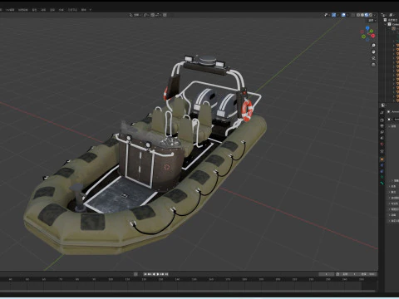The height and width of the screenshot is (299, 399).
Task: Switch to wireframe viewport shading
Action: (358, 15)
